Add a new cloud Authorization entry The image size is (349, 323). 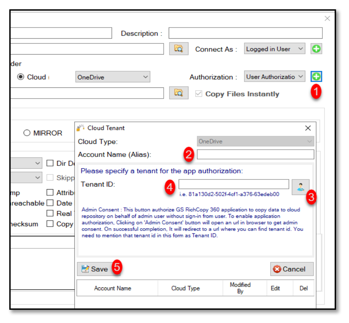click(x=316, y=77)
